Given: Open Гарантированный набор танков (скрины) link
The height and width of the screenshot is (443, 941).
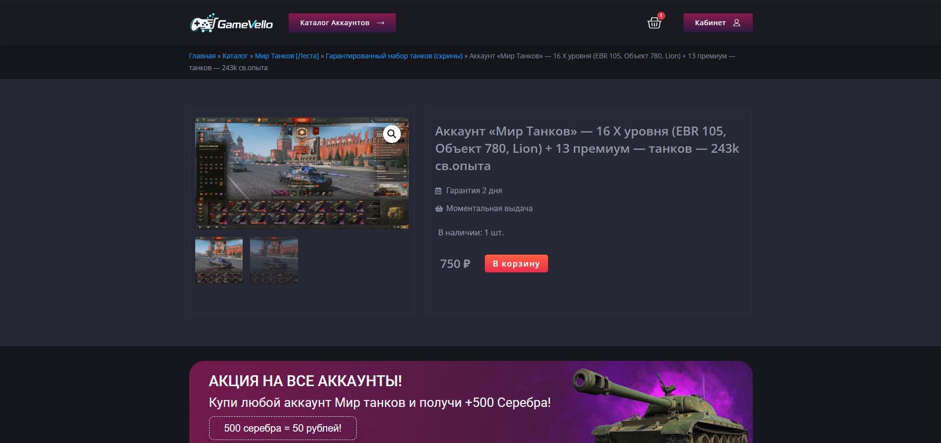Looking at the screenshot, I should [394, 56].
